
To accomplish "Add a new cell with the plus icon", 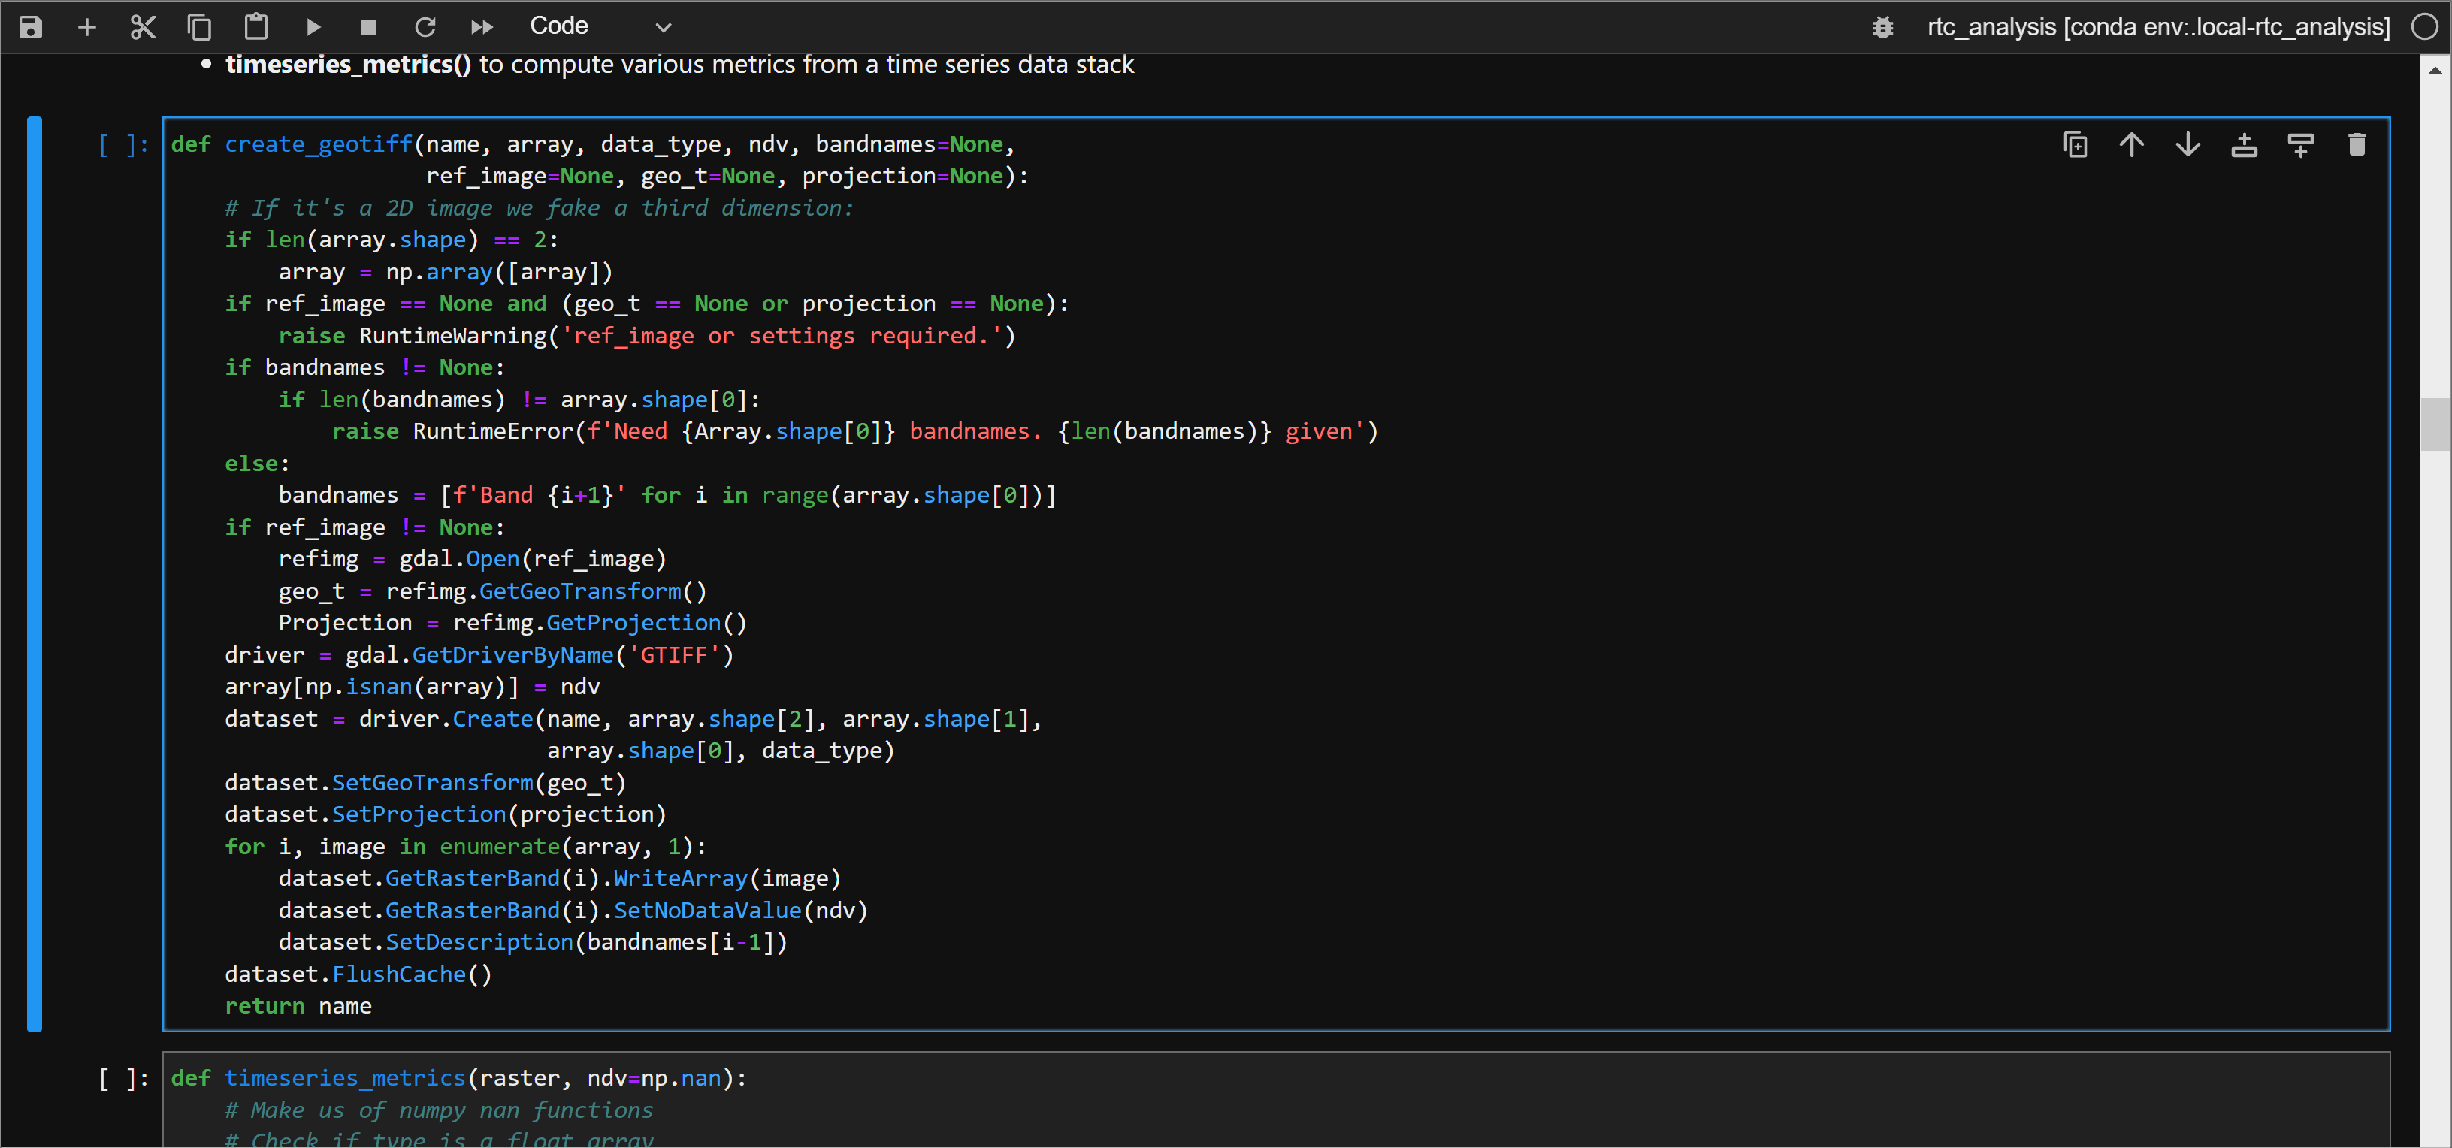I will click(x=86, y=26).
